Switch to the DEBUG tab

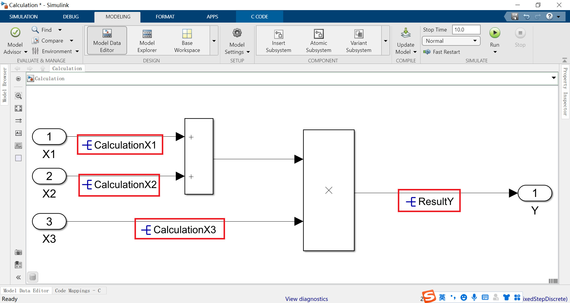[71, 17]
